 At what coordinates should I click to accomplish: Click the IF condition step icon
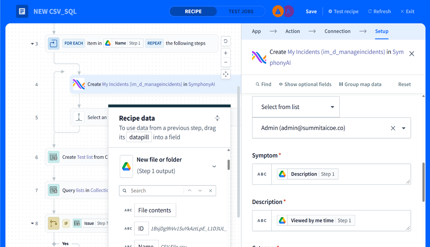pyautogui.click(x=54, y=223)
